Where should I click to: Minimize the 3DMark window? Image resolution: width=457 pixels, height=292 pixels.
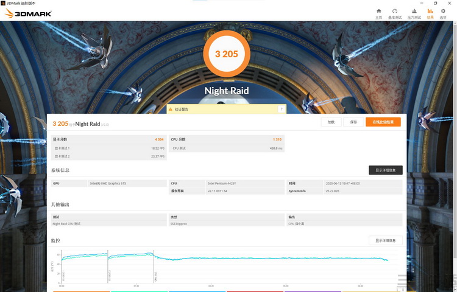[x=422, y=3]
